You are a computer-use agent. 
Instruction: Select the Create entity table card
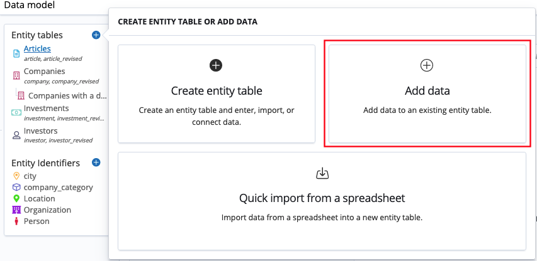[217, 93]
